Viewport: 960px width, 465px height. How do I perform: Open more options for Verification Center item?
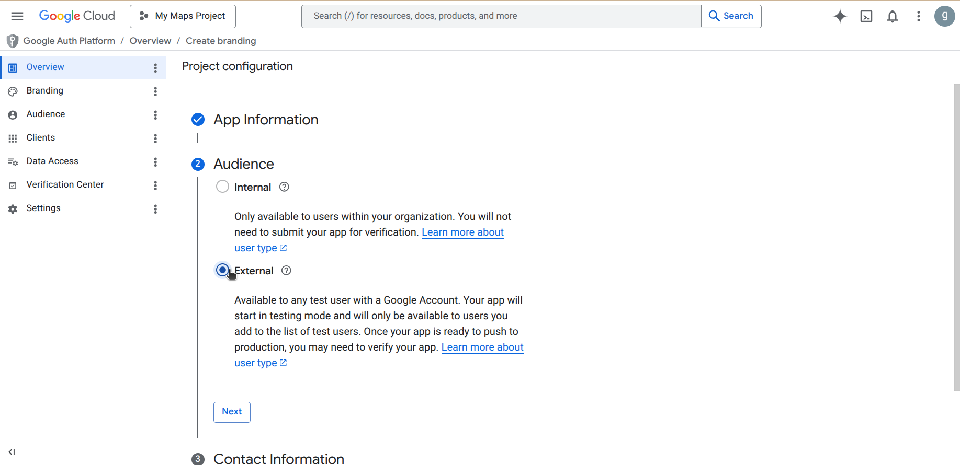[155, 185]
